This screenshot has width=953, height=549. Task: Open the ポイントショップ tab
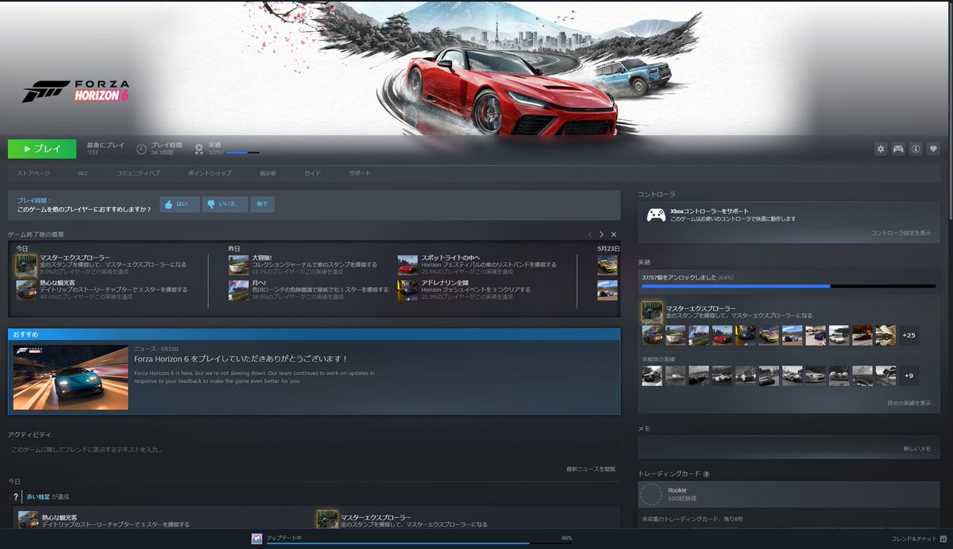[x=210, y=173]
